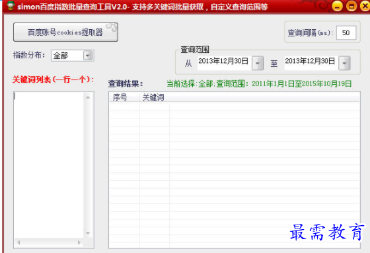
Task: Click the start date 2013年12月30日 field
Action: pos(224,63)
